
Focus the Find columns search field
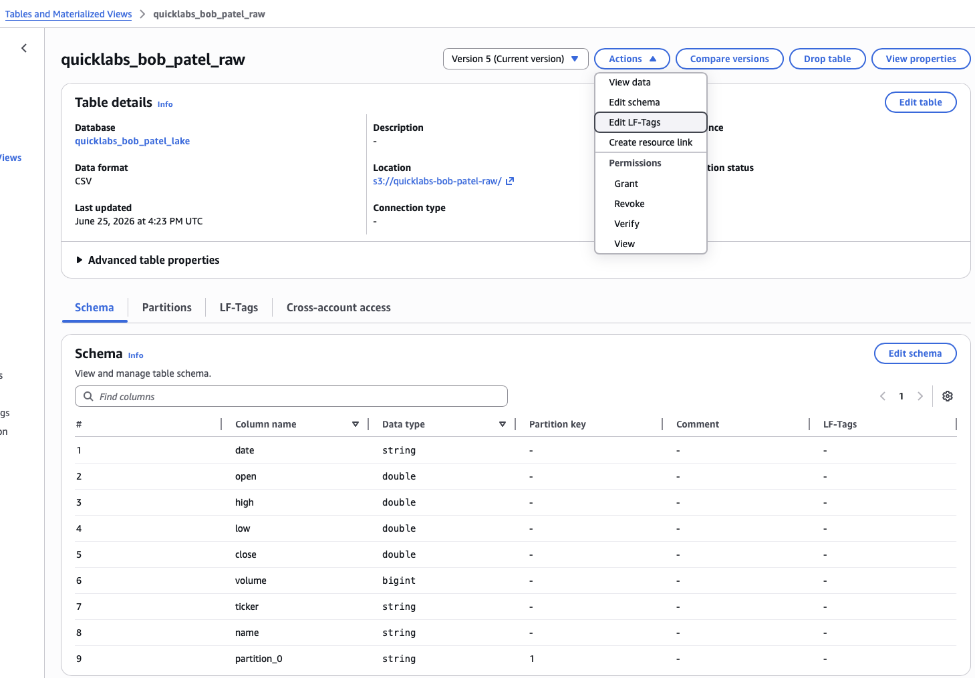pos(291,396)
